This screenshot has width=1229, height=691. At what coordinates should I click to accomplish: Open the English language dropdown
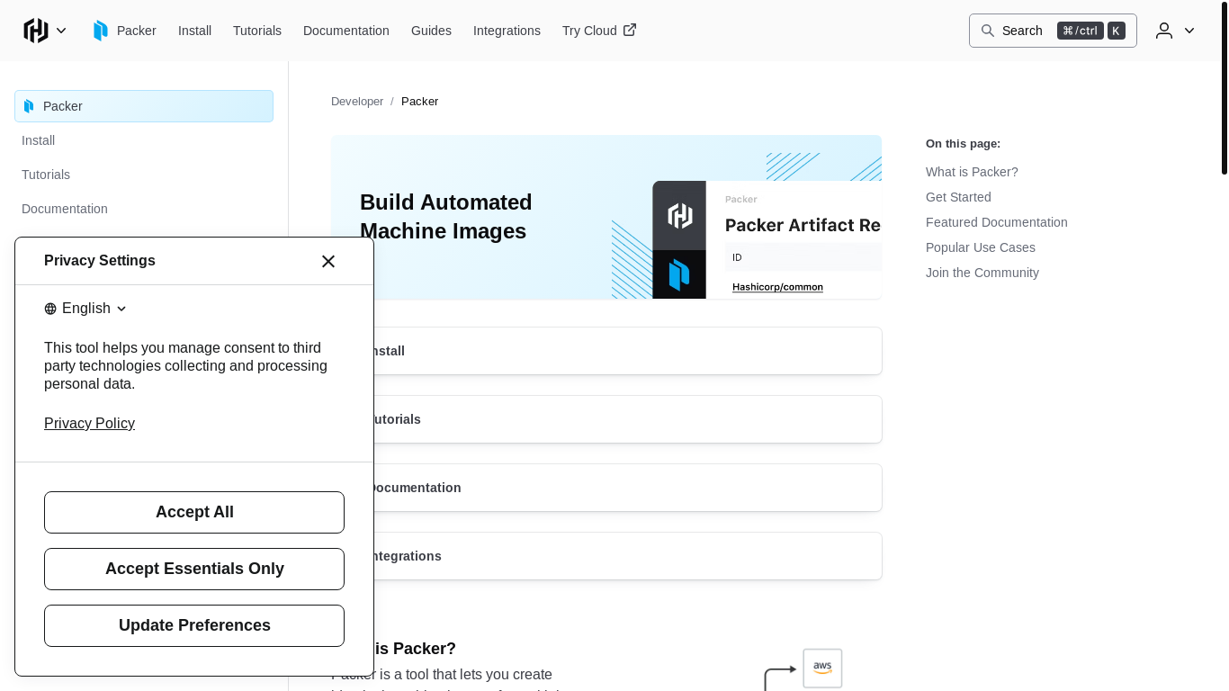coord(85,309)
